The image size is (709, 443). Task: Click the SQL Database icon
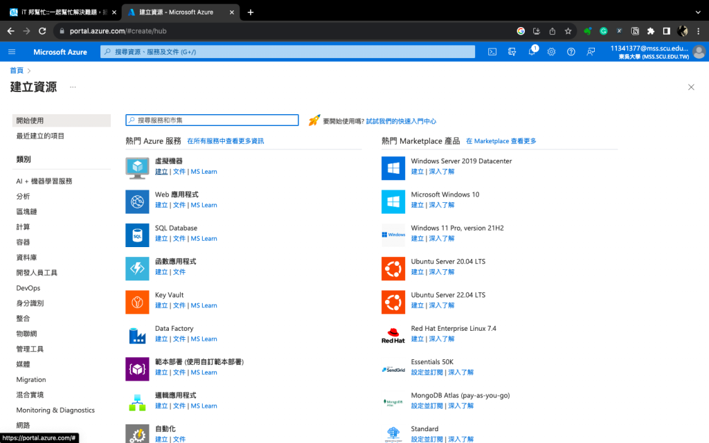tap(138, 235)
